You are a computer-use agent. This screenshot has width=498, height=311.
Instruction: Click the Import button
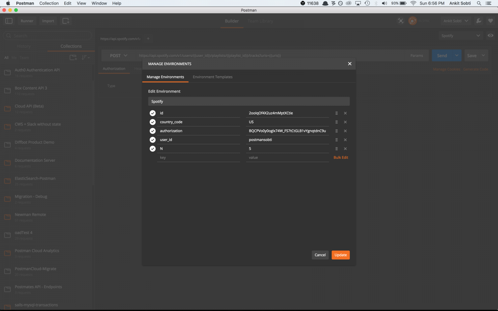(x=48, y=21)
